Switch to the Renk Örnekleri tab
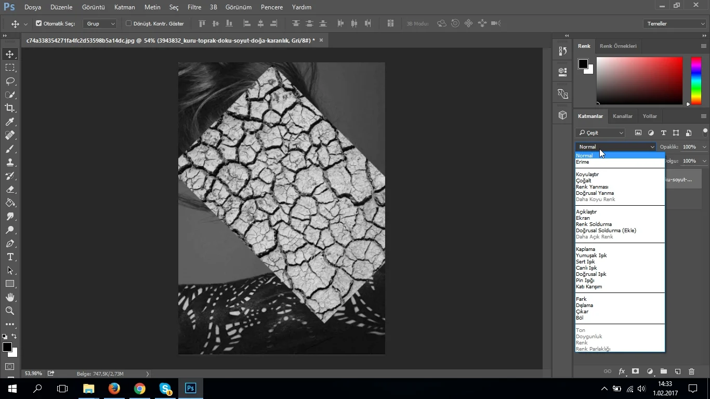The height and width of the screenshot is (399, 710). click(618, 46)
